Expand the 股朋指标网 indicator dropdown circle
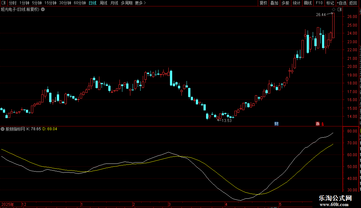Viewport: 361px width, 208px height. [3, 129]
